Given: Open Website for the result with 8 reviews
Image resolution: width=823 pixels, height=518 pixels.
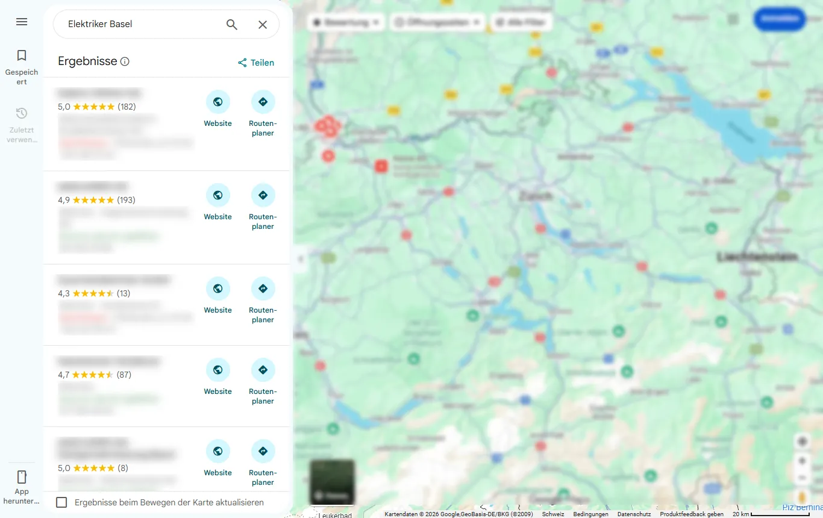Looking at the screenshot, I should point(217,458).
